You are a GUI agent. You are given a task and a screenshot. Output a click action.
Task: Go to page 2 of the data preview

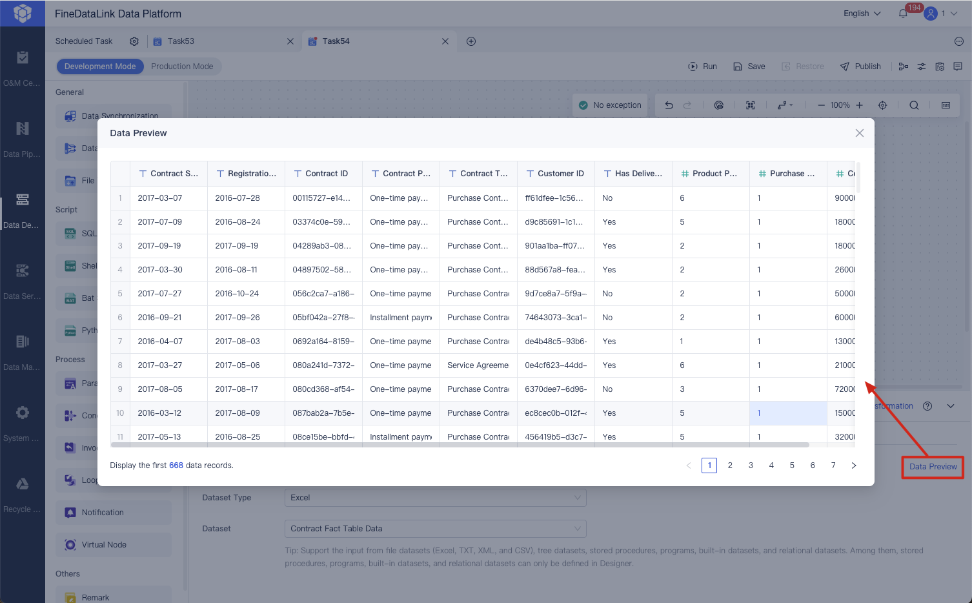pyautogui.click(x=730, y=465)
